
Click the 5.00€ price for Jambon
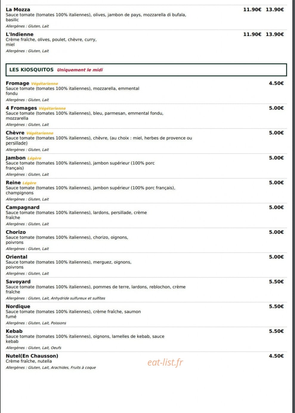tap(277, 158)
